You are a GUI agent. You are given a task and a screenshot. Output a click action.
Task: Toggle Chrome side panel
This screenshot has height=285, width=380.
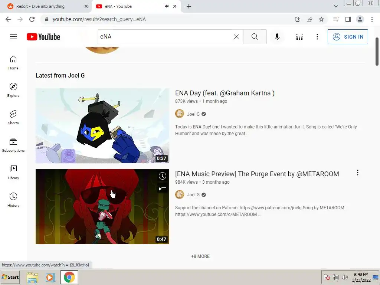click(348, 19)
